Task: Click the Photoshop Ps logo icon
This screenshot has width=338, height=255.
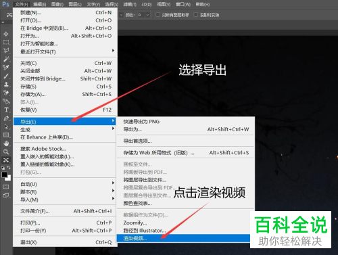Action: 6,4
